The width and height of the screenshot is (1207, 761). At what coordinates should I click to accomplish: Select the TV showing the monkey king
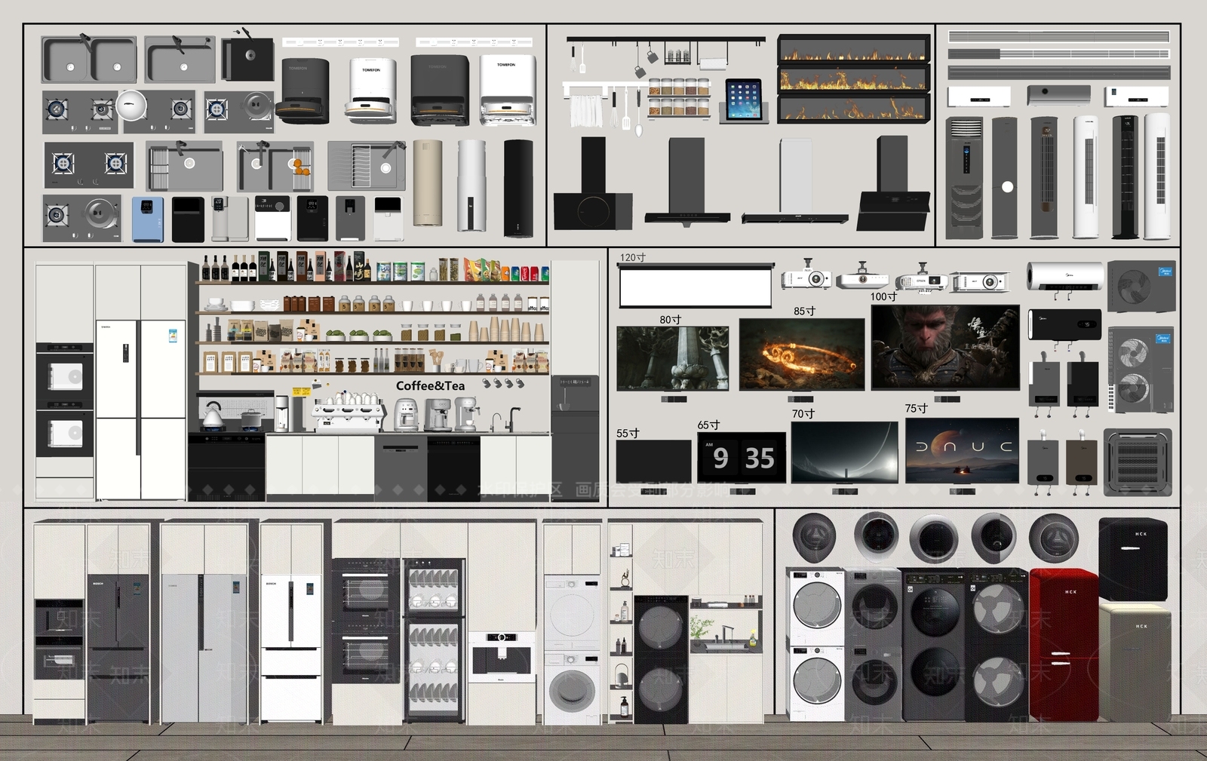945,347
